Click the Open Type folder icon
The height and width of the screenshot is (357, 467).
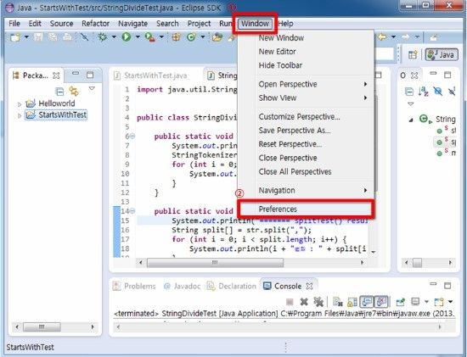coord(217,37)
